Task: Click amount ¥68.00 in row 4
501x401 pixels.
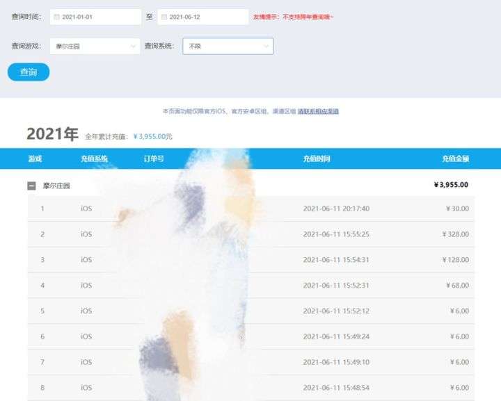Action: [458, 285]
